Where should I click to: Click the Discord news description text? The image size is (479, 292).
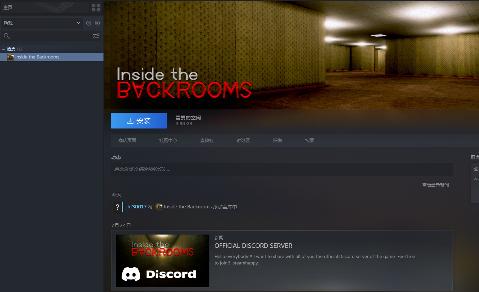315,260
